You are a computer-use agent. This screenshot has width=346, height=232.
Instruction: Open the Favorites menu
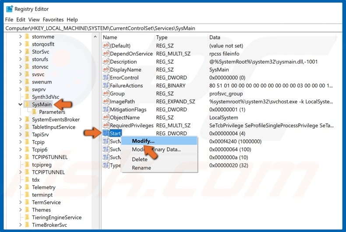[53, 20]
